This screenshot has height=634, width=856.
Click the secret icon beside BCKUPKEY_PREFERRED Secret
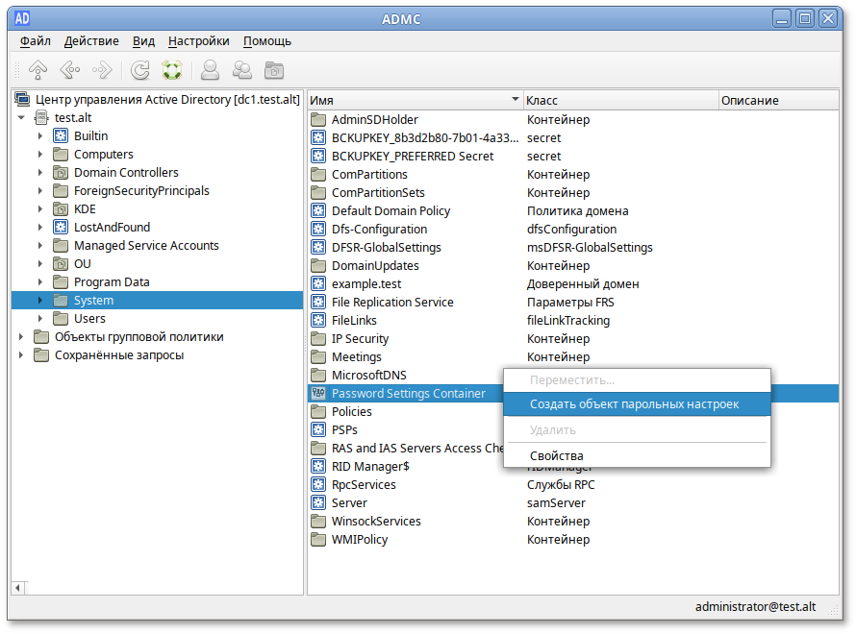pos(318,156)
